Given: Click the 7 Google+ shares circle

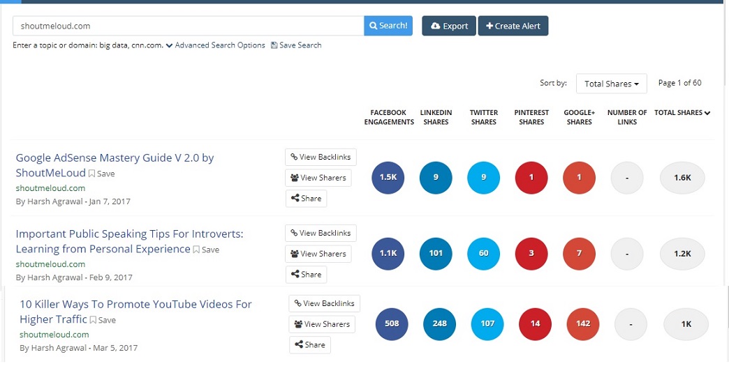Looking at the screenshot, I should pyautogui.click(x=580, y=254).
